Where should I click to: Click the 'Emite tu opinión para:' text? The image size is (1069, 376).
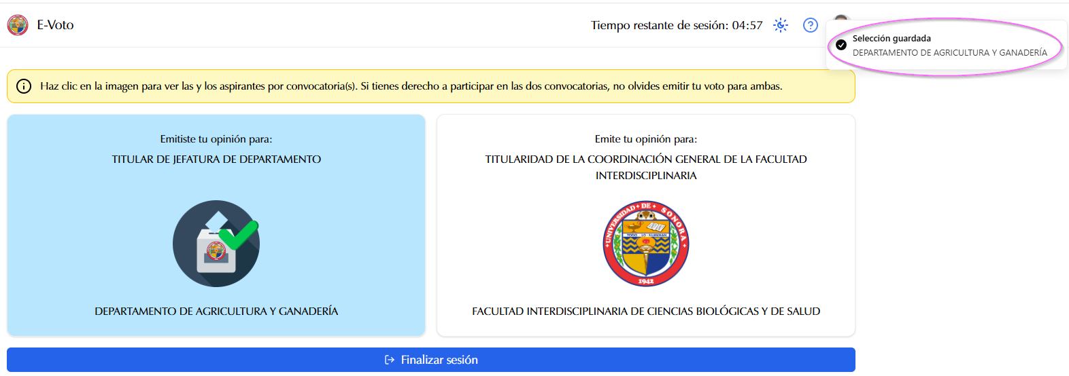tap(646, 139)
